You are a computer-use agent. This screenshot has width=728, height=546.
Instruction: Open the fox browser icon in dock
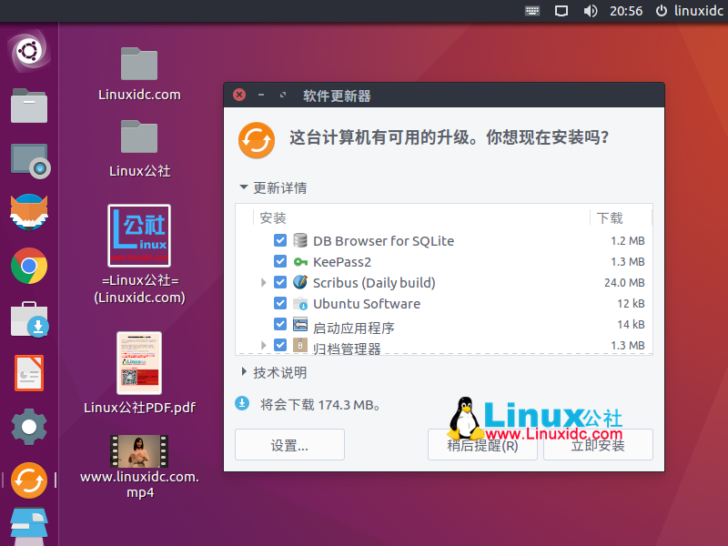click(x=29, y=212)
